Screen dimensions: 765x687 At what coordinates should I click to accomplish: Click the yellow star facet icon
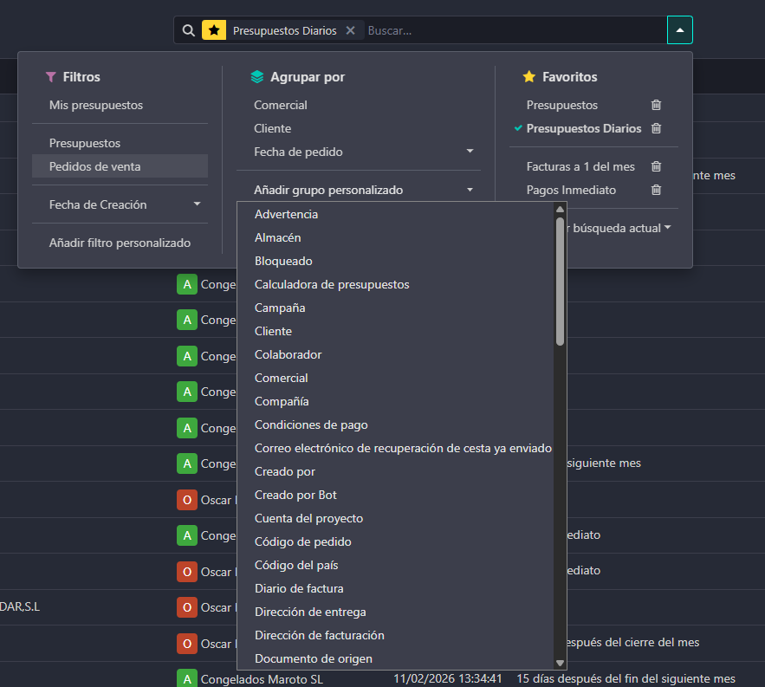pos(214,30)
